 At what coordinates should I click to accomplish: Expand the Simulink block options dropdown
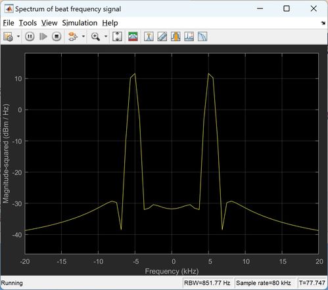tap(83, 37)
